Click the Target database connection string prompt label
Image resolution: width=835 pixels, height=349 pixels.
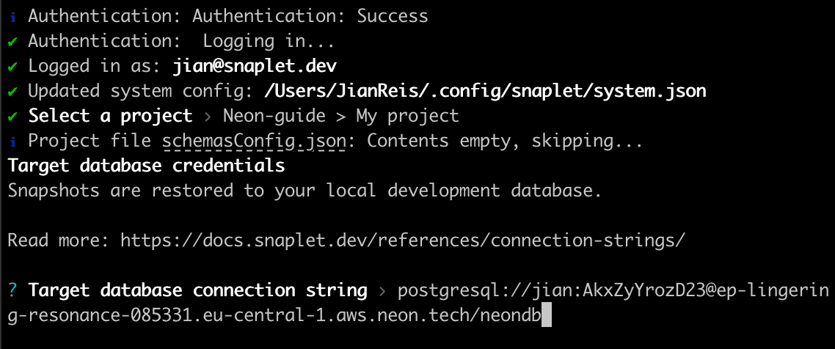point(198,290)
